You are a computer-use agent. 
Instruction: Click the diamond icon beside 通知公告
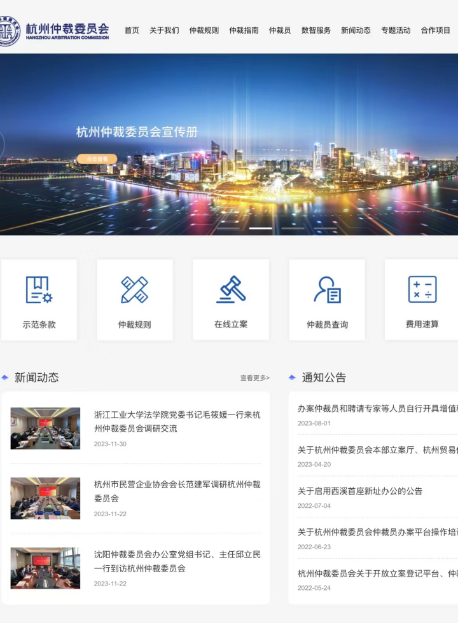click(293, 378)
